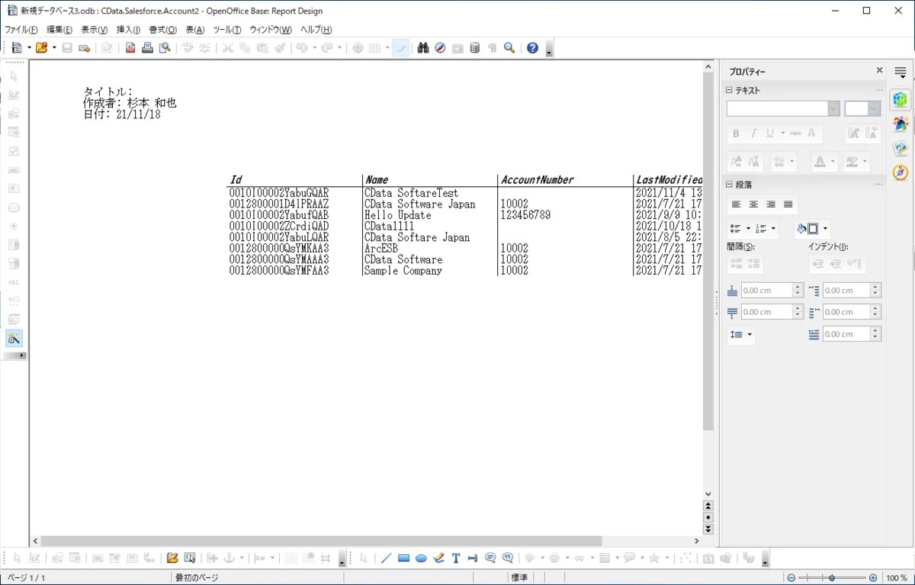Open the ツール menu

click(x=226, y=30)
